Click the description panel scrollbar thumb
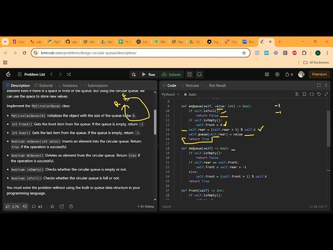The height and width of the screenshot is (250, 333). (155, 122)
